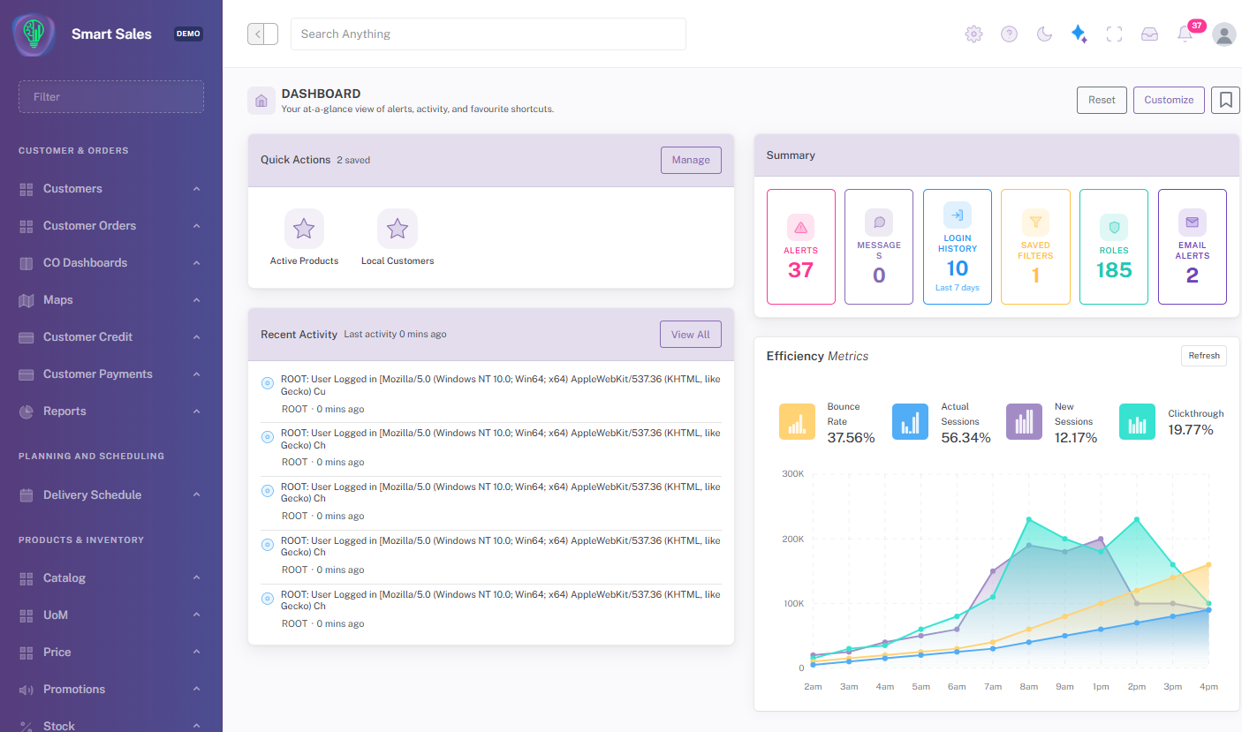Open notifications bell showing 37
Viewport: 1242px width, 732px height.
tap(1185, 34)
